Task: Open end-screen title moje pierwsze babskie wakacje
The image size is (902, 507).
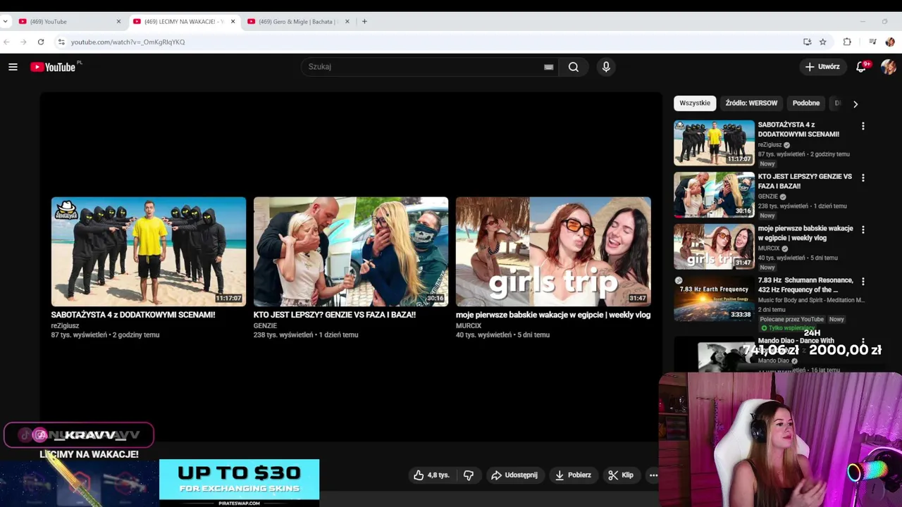Action: 553,315
